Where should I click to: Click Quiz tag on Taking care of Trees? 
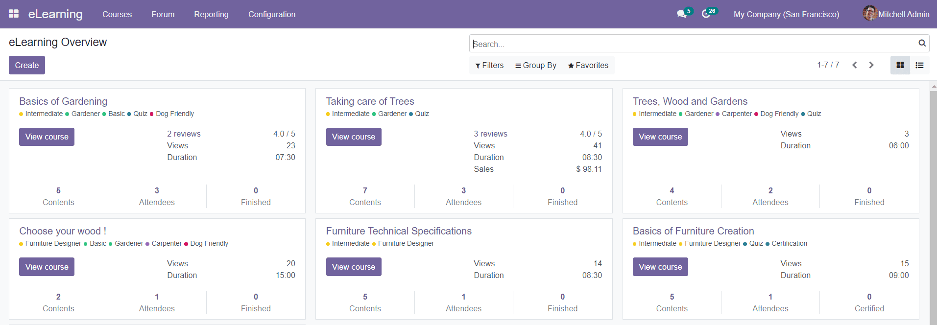pos(419,114)
